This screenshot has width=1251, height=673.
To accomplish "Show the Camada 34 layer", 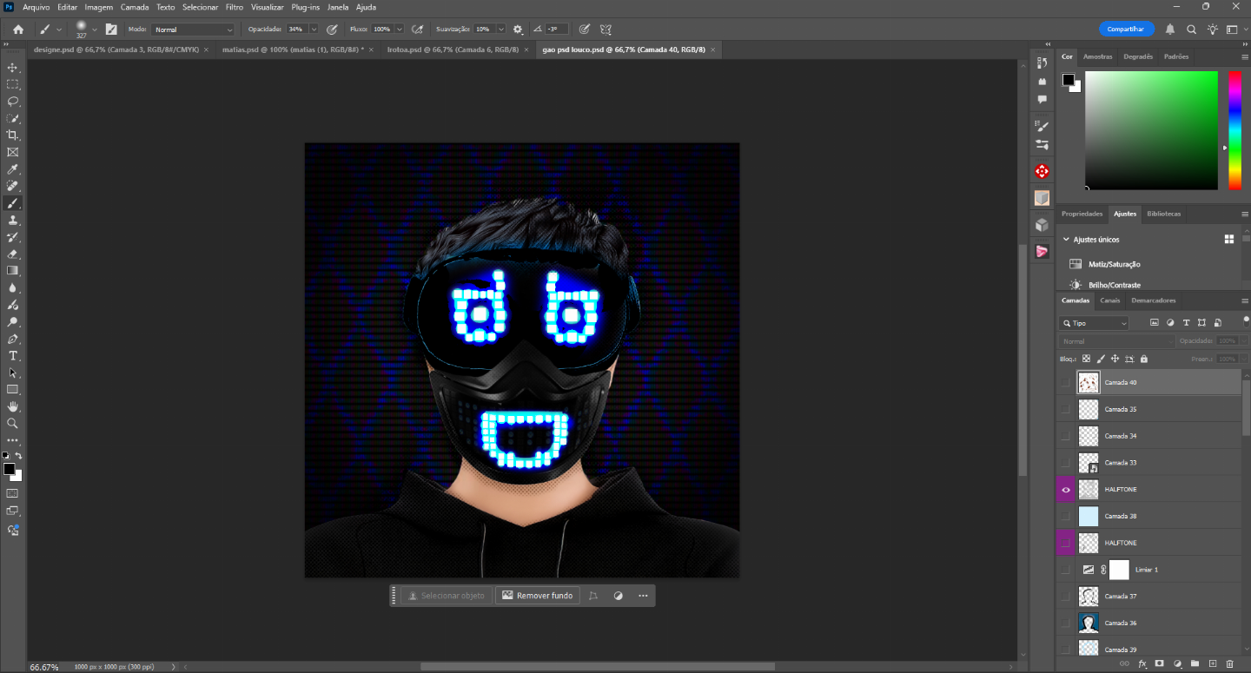I will 1066,436.
